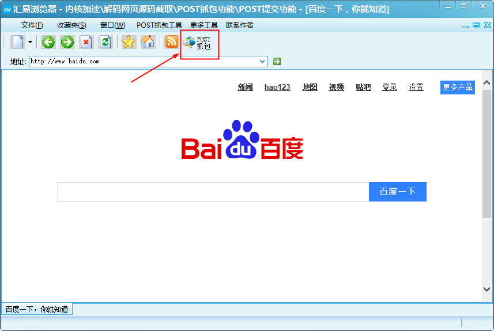
Task: Close the 汇易浏览器 main window
Action: tap(482, 6)
